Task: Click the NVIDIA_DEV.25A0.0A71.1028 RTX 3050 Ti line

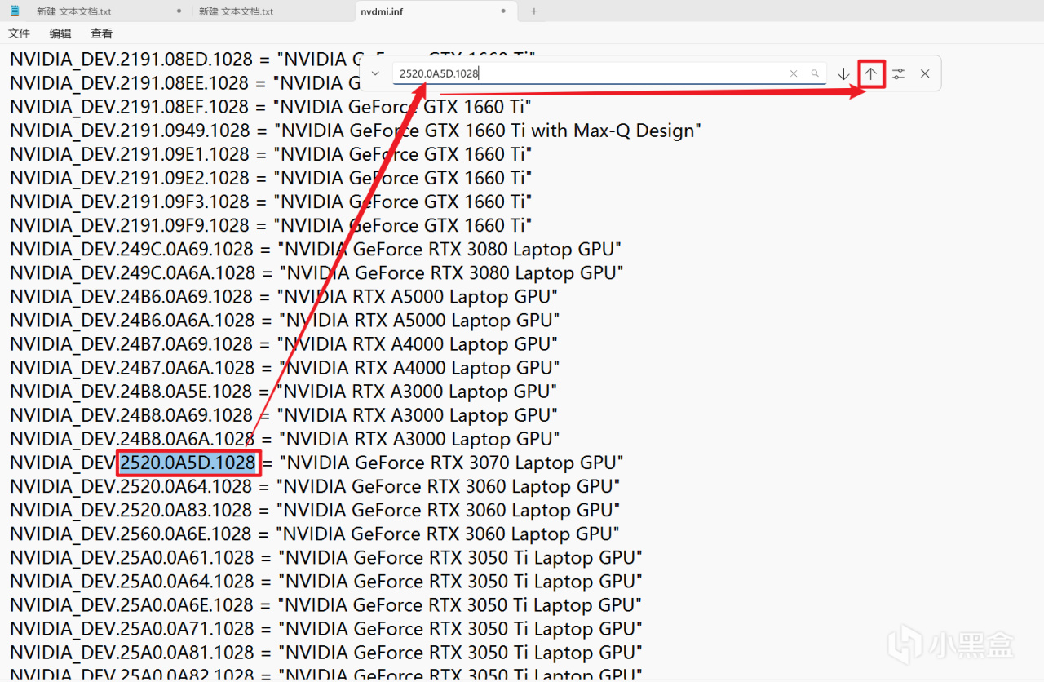Action: coord(326,629)
